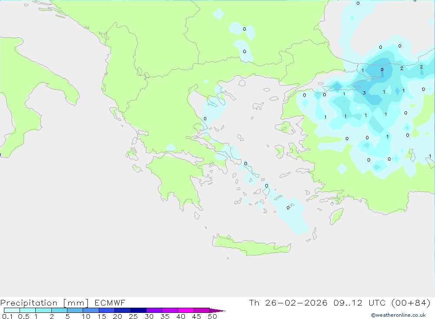The image size is (435, 319).
Task: Click the over-50 arrow tip of the legend
Action: (x=217, y=311)
